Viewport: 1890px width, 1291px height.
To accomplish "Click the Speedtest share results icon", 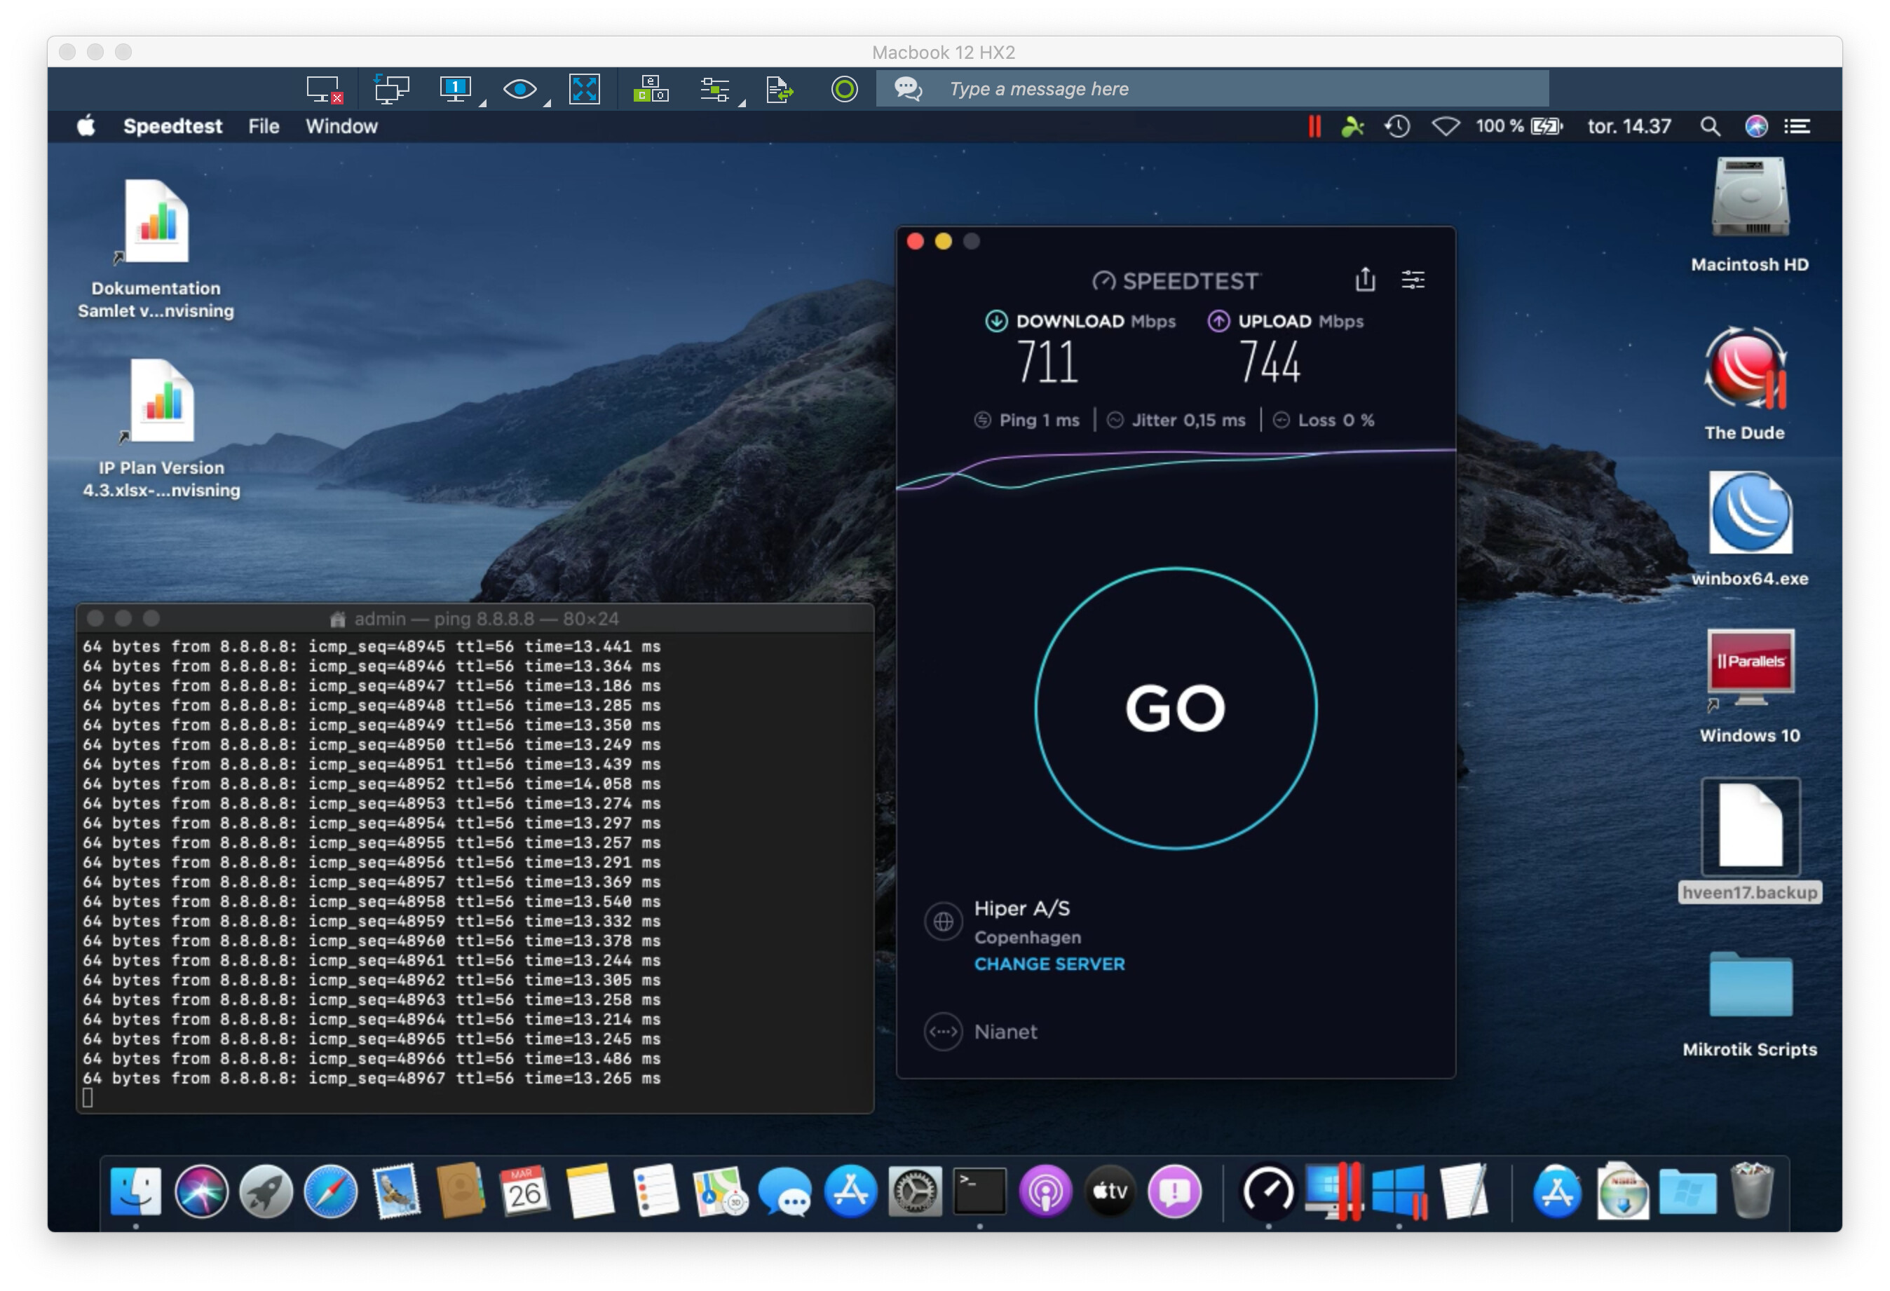I will (1365, 280).
